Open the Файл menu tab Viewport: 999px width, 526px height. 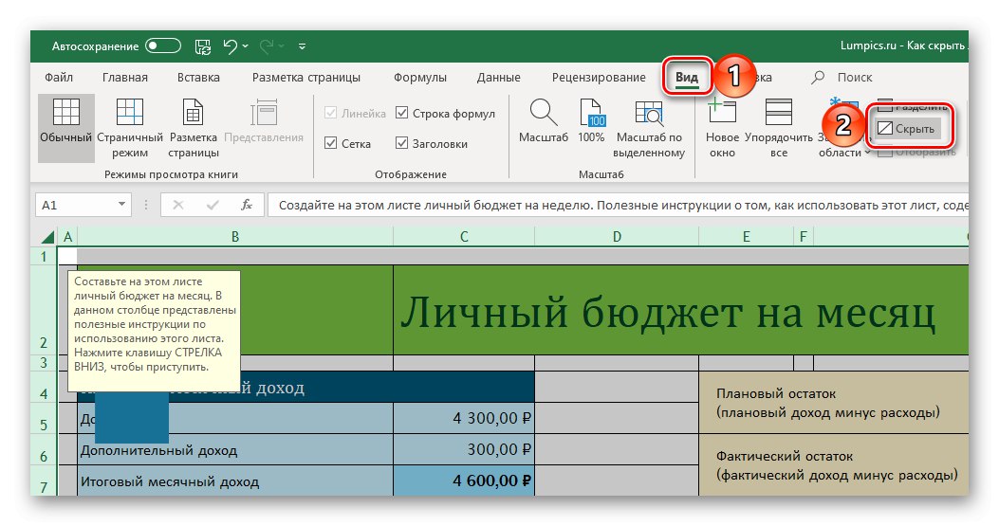click(x=59, y=77)
